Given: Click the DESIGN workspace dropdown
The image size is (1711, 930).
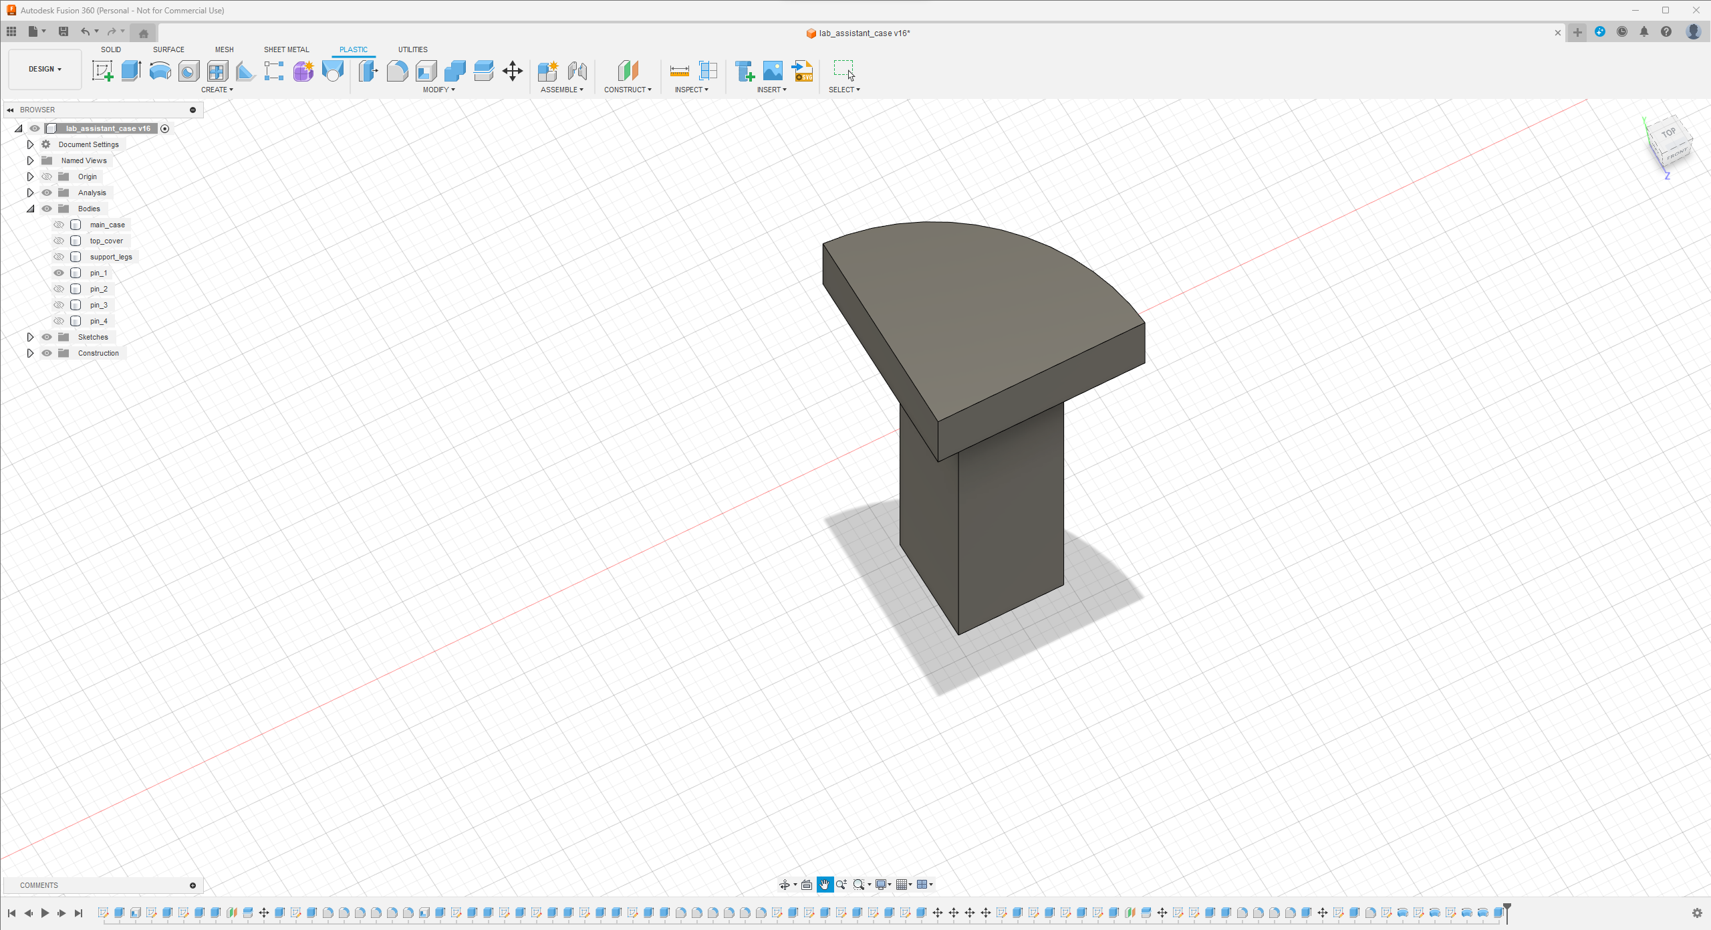Looking at the screenshot, I should [x=42, y=69].
